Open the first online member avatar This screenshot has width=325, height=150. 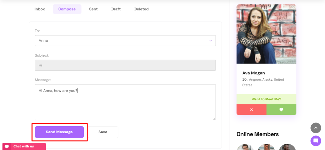(245, 147)
